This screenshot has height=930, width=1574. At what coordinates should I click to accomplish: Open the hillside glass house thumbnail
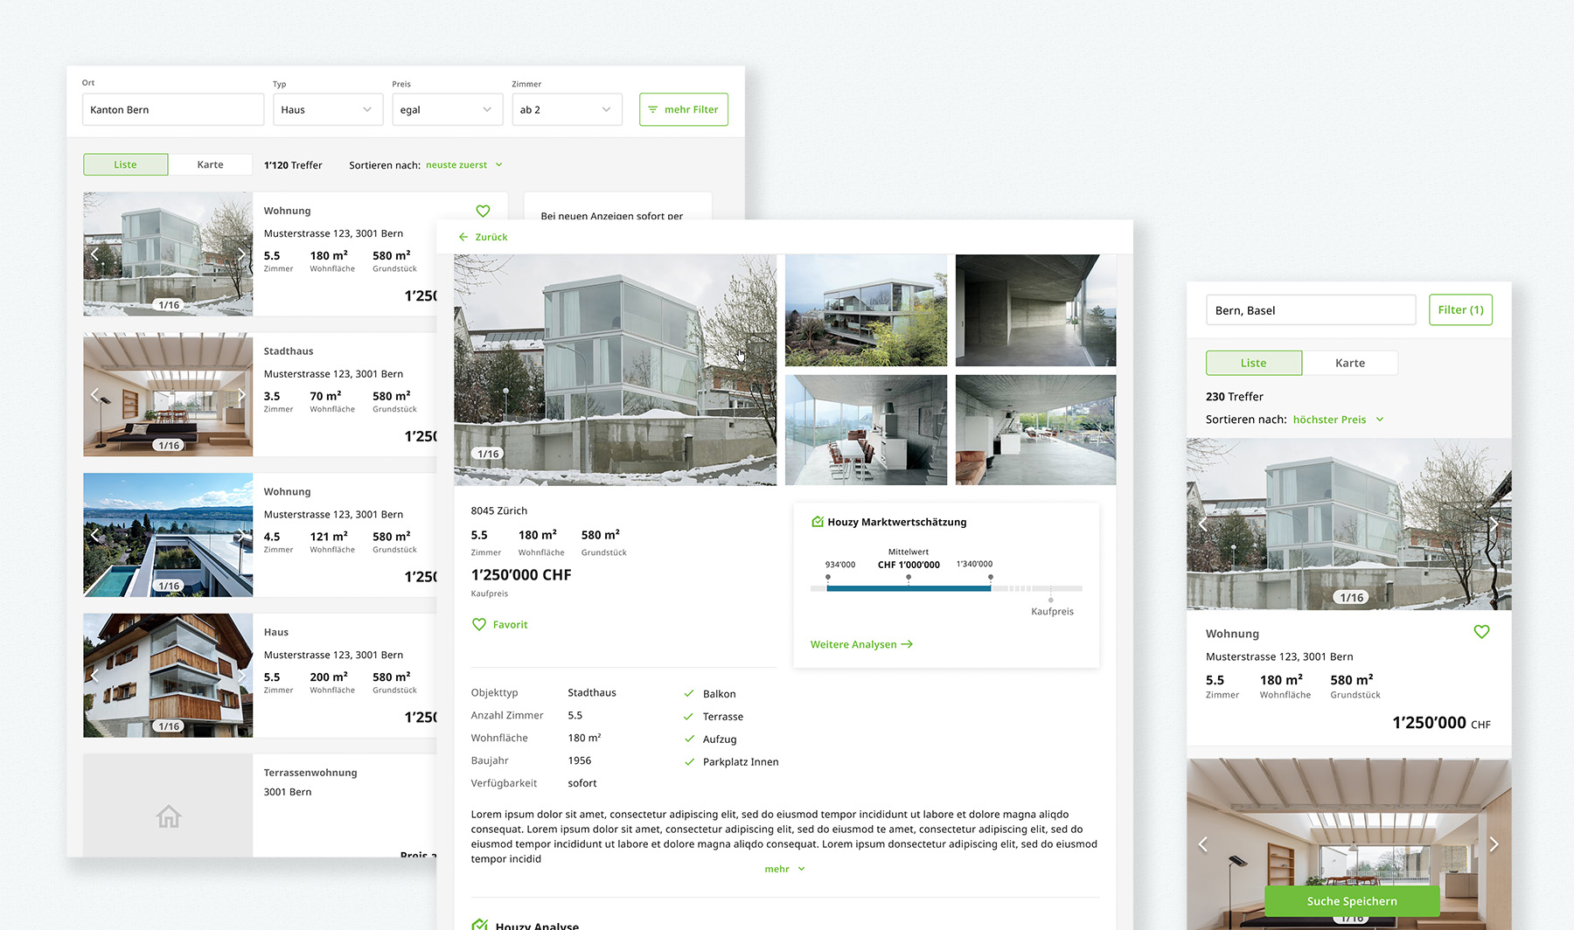[866, 310]
